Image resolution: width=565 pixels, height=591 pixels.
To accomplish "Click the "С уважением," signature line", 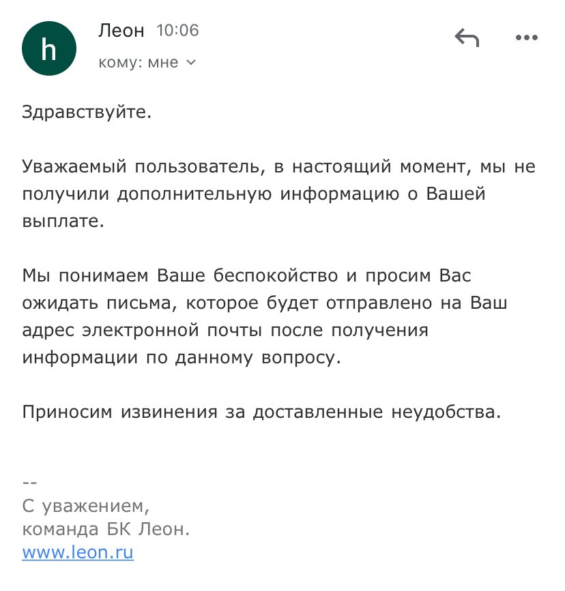I will coord(85,506).
